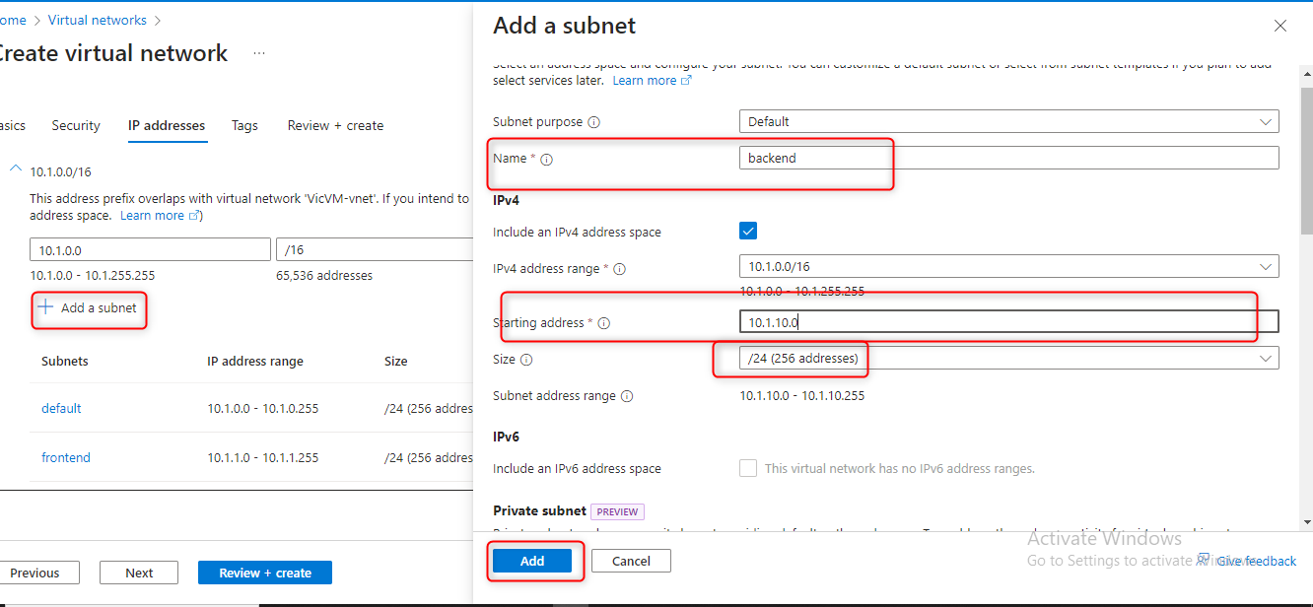Go to the Review + create tab

pos(335,125)
